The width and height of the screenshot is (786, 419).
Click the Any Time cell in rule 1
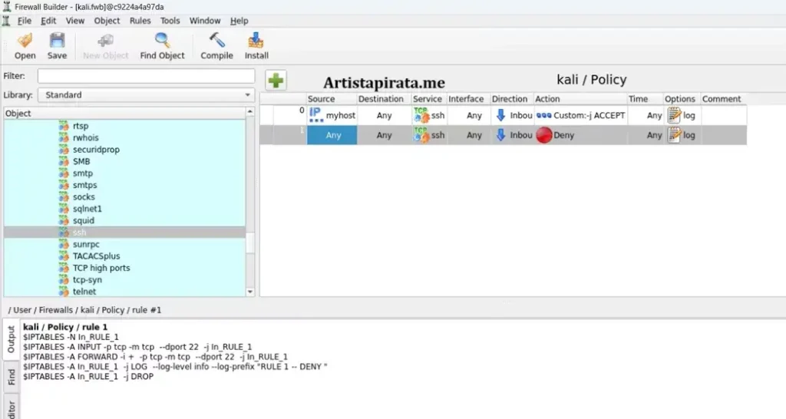point(646,135)
